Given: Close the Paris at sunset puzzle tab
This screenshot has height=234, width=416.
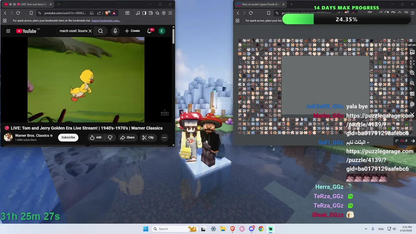Looking at the screenshot, I should click(283, 4).
